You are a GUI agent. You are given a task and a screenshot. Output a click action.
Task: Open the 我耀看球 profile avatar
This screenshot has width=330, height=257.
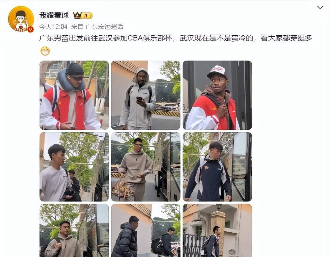pyautogui.click(x=21, y=19)
